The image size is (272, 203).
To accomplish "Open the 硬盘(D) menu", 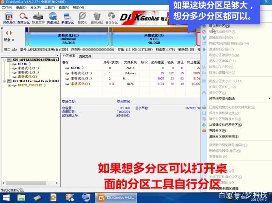I will pos(21,8).
